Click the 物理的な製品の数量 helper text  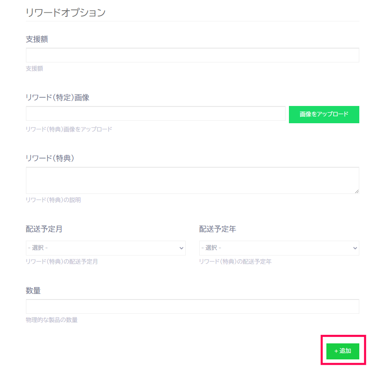click(x=52, y=320)
